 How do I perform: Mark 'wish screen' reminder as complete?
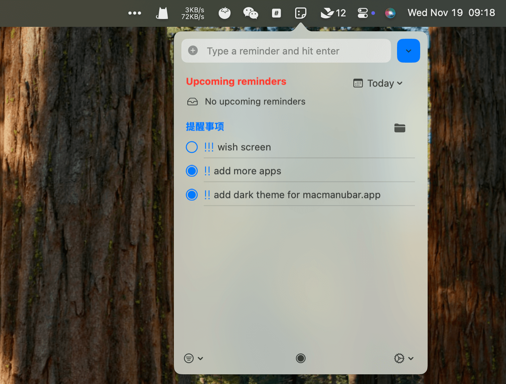192,147
